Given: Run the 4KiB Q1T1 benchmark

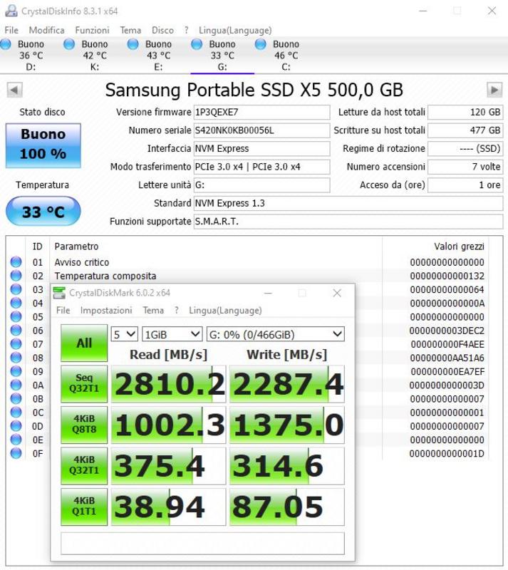Looking at the screenshot, I should tap(84, 507).
